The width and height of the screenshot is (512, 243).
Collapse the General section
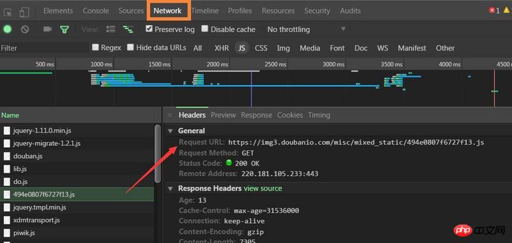170,131
